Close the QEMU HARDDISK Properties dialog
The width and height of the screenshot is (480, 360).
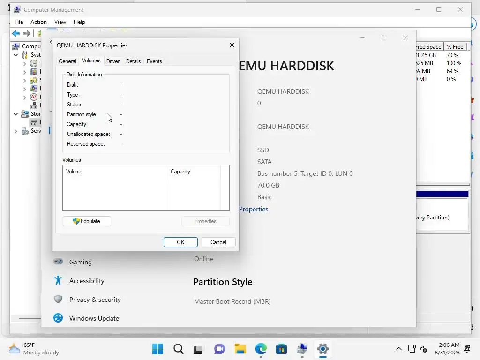coord(232,45)
